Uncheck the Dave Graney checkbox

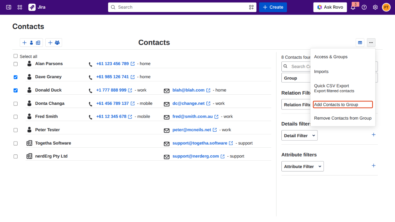tap(15, 77)
